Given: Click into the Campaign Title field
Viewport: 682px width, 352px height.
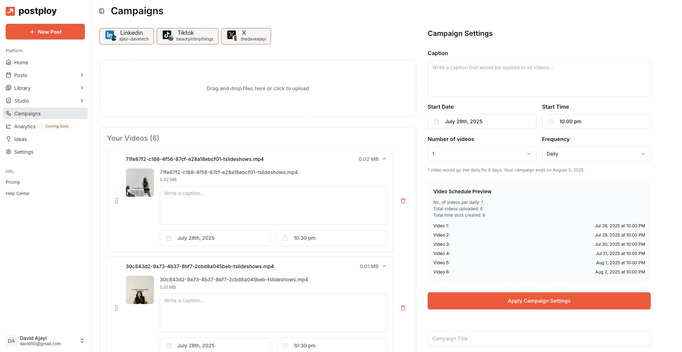Looking at the screenshot, I should coord(539,339).
